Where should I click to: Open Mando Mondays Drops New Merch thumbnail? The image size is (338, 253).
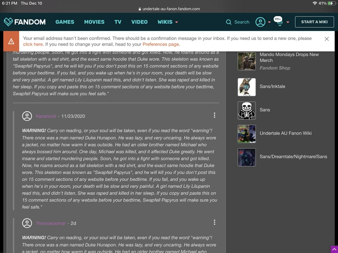coord(247,61)
